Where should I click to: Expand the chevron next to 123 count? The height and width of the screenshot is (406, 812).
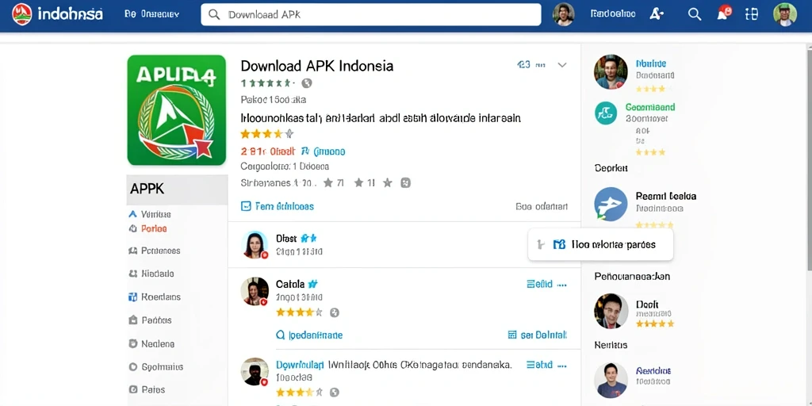tap(562, 65)
